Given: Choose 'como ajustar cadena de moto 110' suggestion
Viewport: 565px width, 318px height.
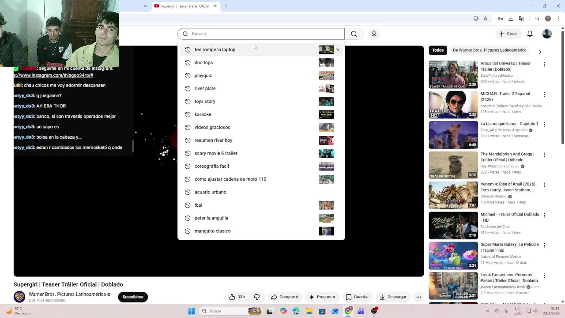Looking at the screenshot, I should tap(261, 179).
